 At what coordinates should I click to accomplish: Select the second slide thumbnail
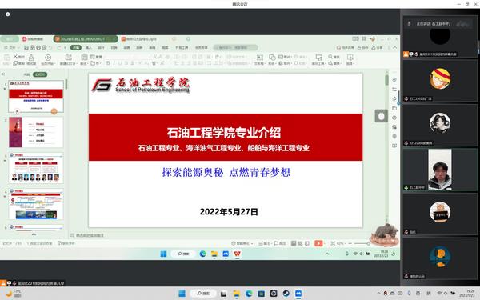[36, 132]
